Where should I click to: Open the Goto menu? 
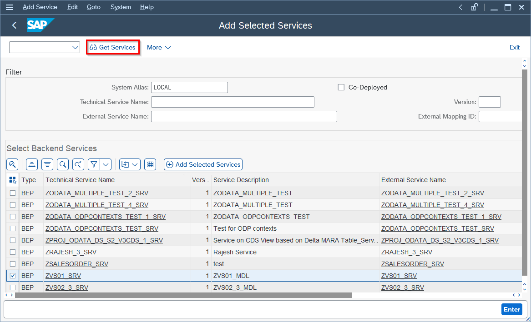pyautogui.click(x=93, y=7)
